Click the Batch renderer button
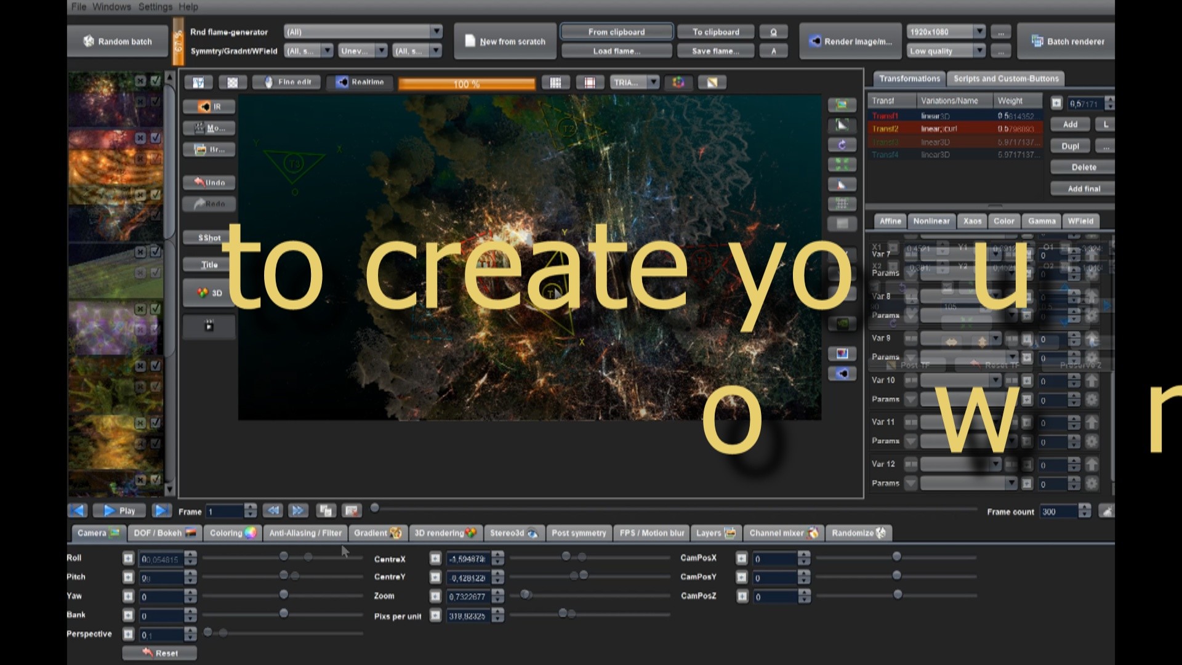The image size is (1182, 665). pos(1068,41)
